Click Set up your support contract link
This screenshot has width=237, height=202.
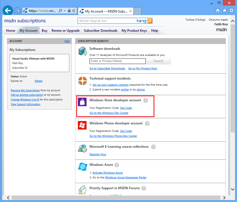[x=110, y=85]
